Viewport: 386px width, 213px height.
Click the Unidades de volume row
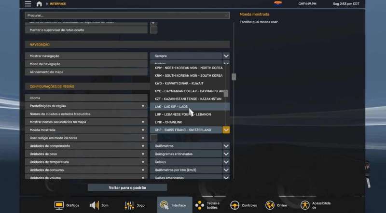(x=86, y=177)
